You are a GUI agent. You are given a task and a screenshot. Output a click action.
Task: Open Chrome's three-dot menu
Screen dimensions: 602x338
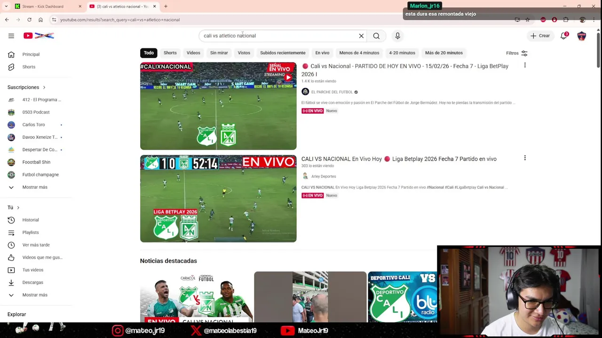594,20
